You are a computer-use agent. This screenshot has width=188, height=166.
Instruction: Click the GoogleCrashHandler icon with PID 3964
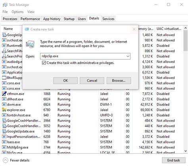point(4,120)
